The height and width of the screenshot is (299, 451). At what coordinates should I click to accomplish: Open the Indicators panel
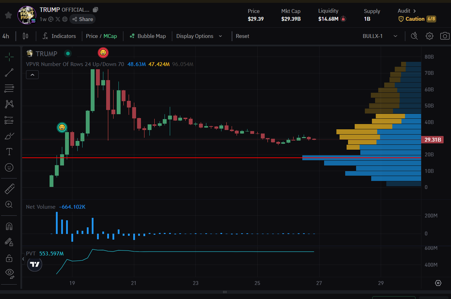point(59,36)
